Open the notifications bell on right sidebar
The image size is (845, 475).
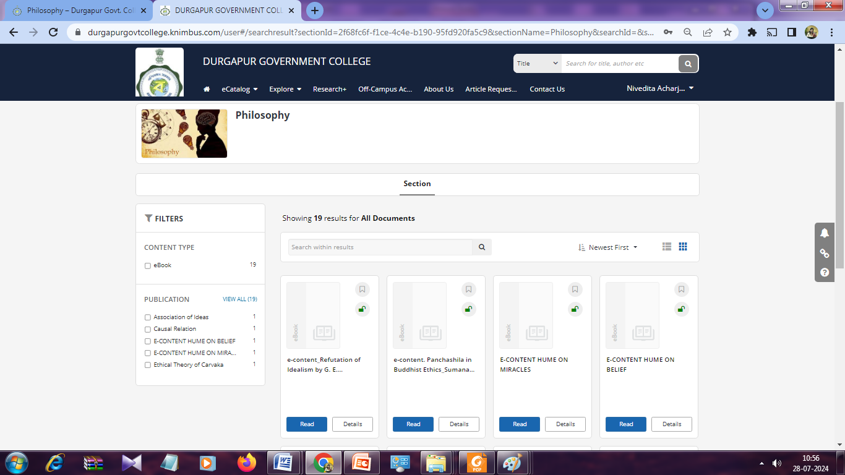pos(825,233)
